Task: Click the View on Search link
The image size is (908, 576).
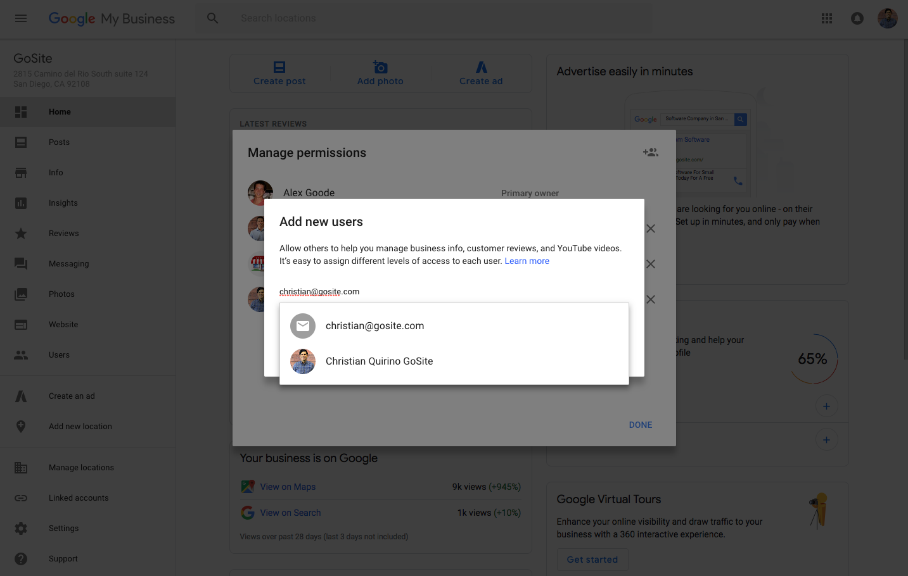Action: click(290, 513)
